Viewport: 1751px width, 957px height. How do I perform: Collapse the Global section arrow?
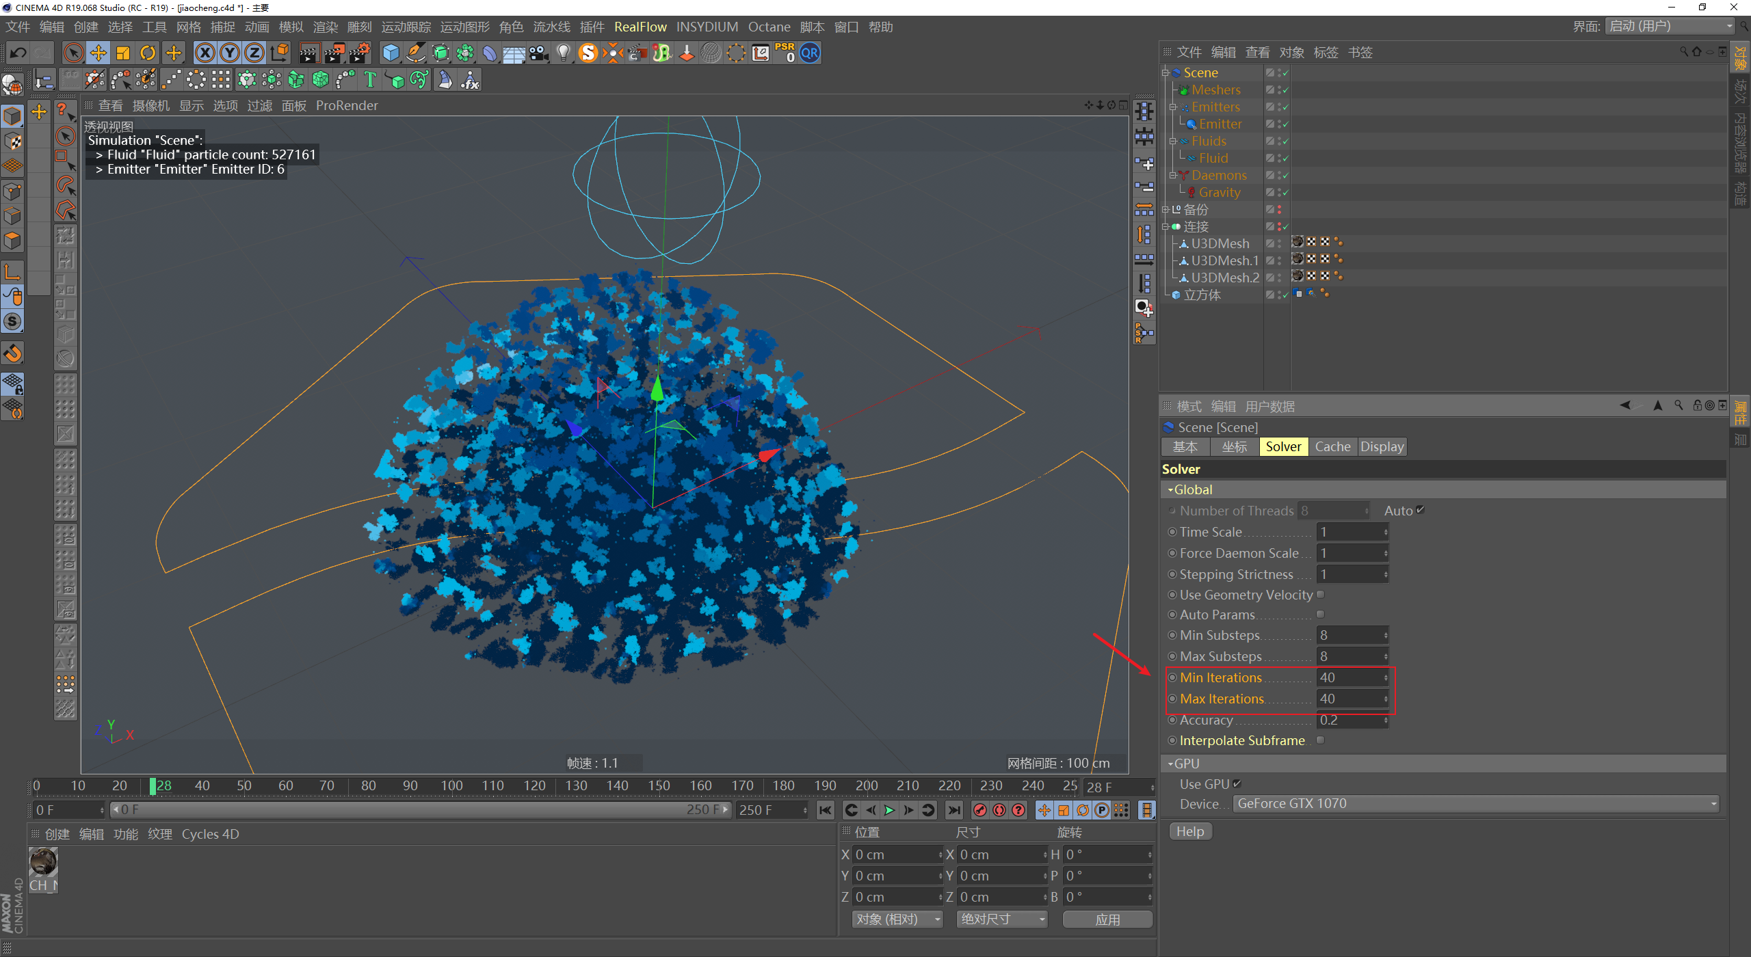[x=1170, y=490]
